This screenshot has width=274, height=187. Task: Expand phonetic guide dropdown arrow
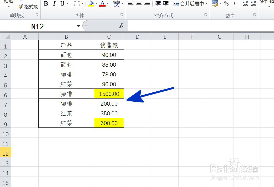(122, 3)
